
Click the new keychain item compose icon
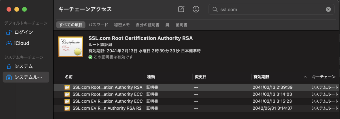pos(181,9)
